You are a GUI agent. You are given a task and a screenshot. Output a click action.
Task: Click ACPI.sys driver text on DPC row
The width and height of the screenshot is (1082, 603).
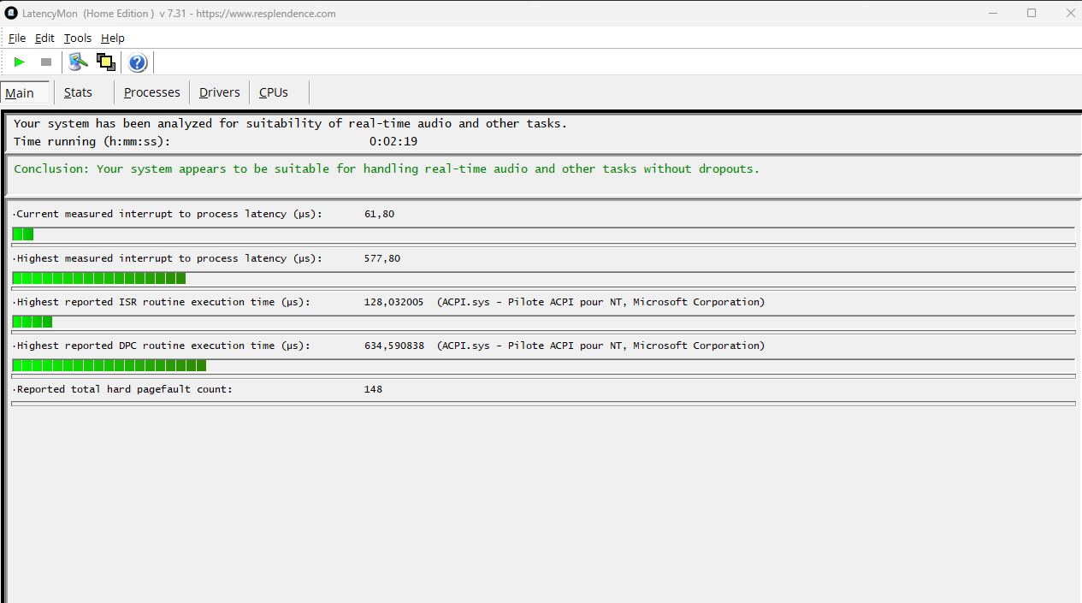pos(600,346)
